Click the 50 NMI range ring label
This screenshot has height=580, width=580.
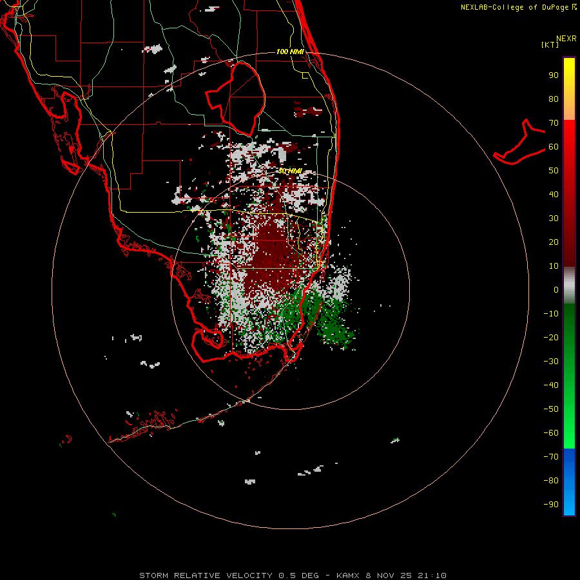(290, 171)
